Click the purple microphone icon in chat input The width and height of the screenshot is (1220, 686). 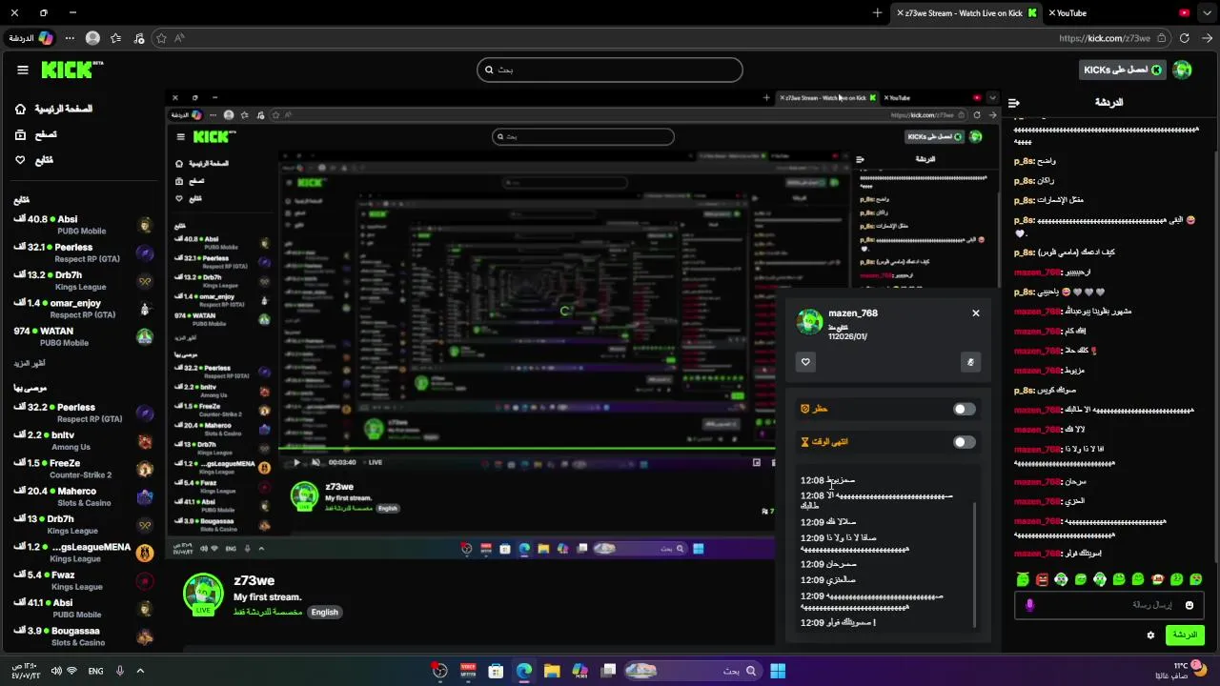(x=1029, y=605)
